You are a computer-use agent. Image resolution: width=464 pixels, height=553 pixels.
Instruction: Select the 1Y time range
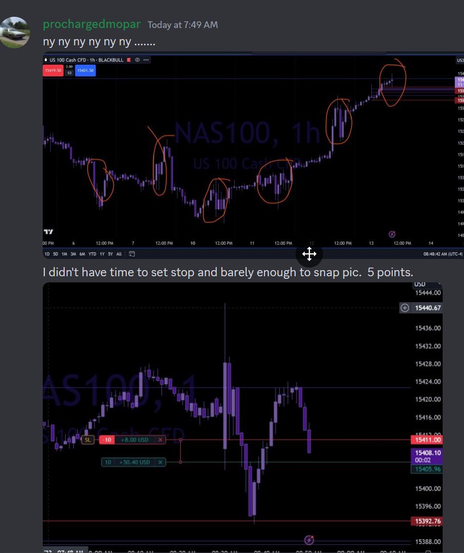tap(102, 254)
